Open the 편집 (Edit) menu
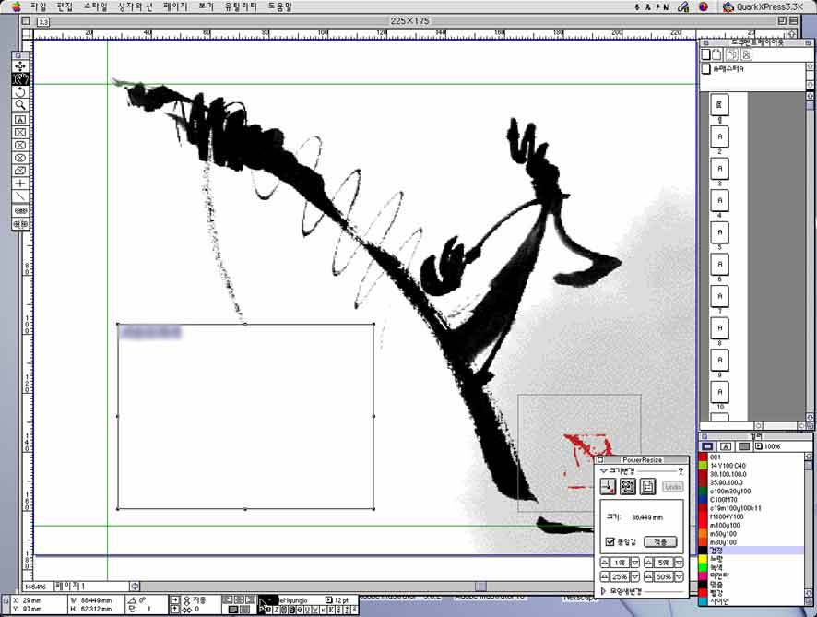Image resolution: width=817 pixels, height=617 pixels. click(x=64, y=6)
